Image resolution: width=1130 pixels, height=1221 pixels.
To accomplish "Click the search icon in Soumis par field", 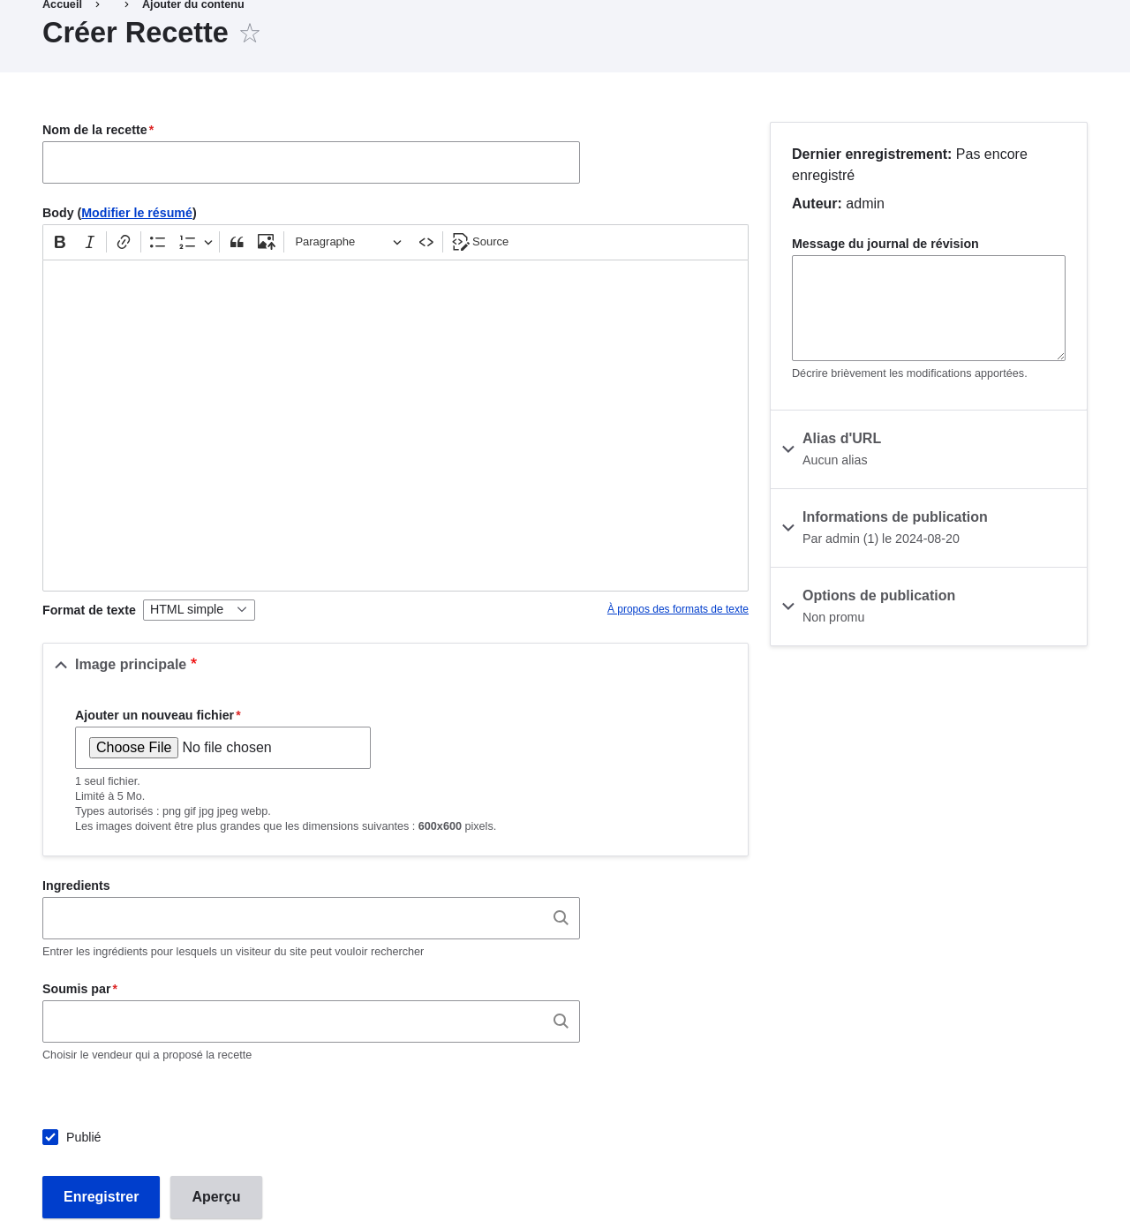I will [x=561, y=1021].
